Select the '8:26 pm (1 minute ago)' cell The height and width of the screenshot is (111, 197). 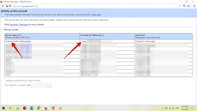pos(145,41)
